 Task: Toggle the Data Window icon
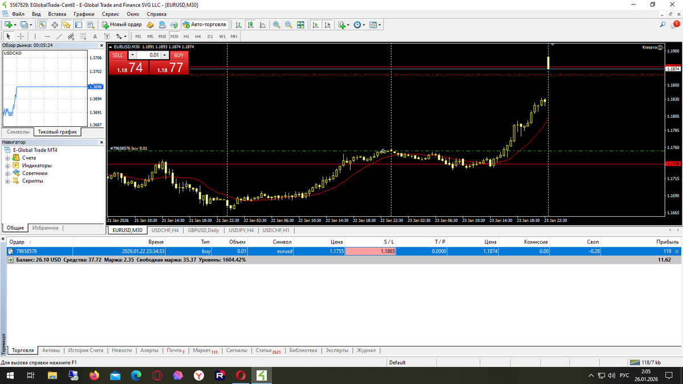(55, 24)
